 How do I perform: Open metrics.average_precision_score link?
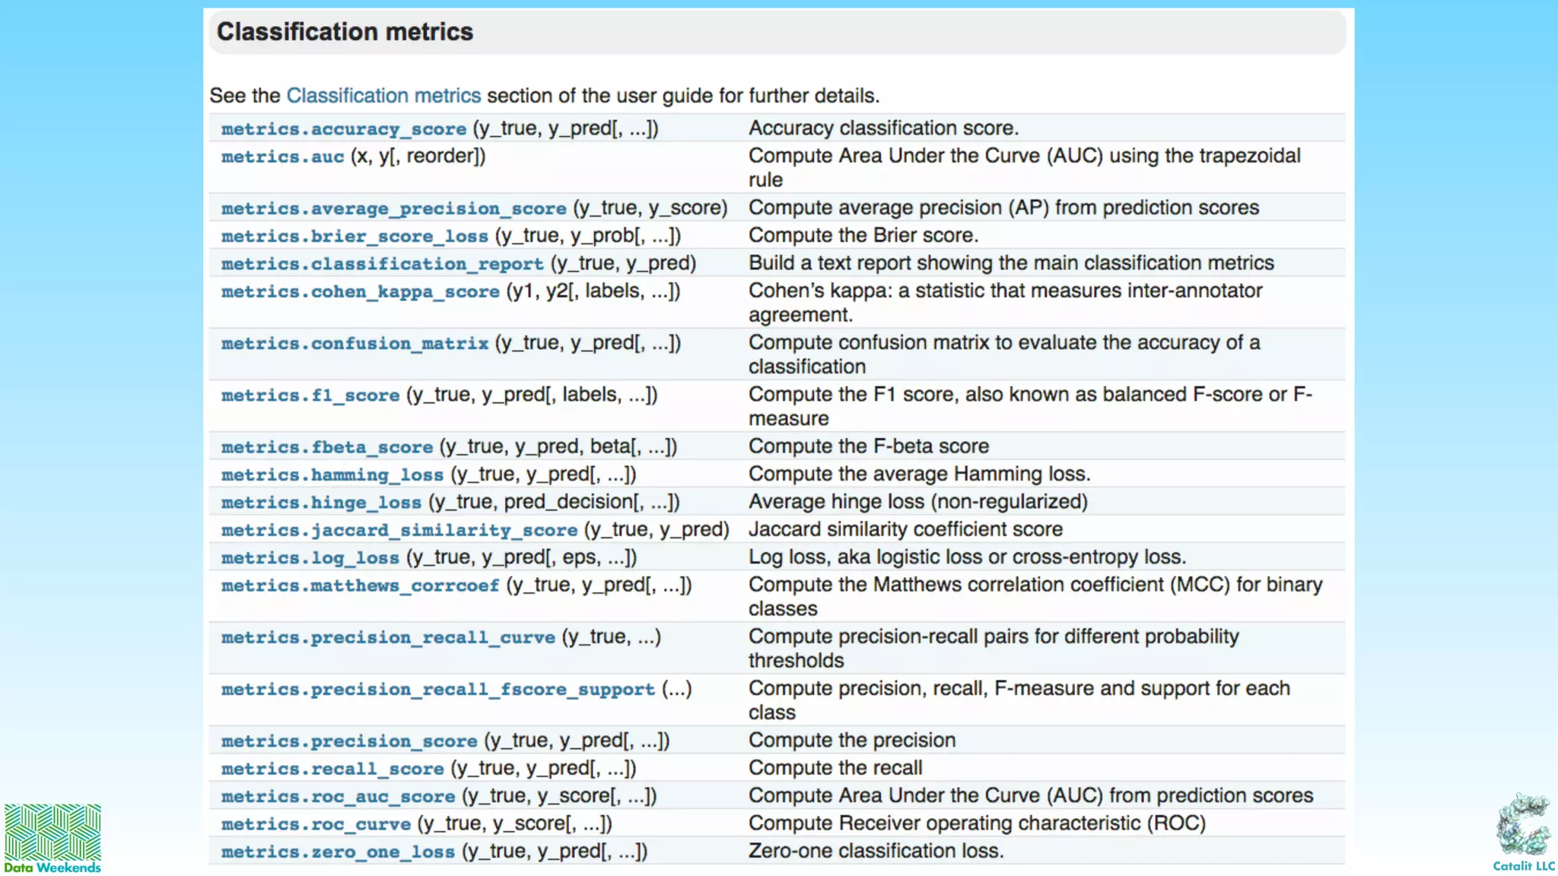(x=393, y=208)
